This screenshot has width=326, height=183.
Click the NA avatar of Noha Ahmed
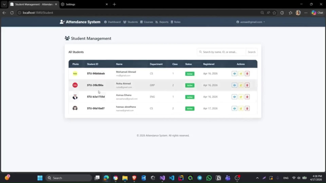click(x=75, y=85)
